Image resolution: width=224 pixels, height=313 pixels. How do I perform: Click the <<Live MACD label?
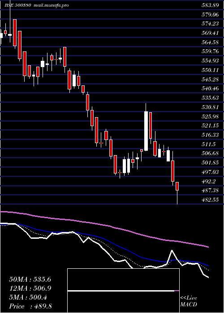(189, 301)
